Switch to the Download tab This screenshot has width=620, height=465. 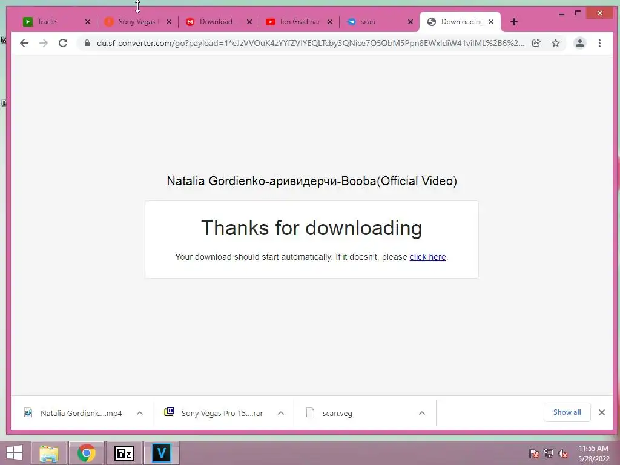[x=217, y=22]
